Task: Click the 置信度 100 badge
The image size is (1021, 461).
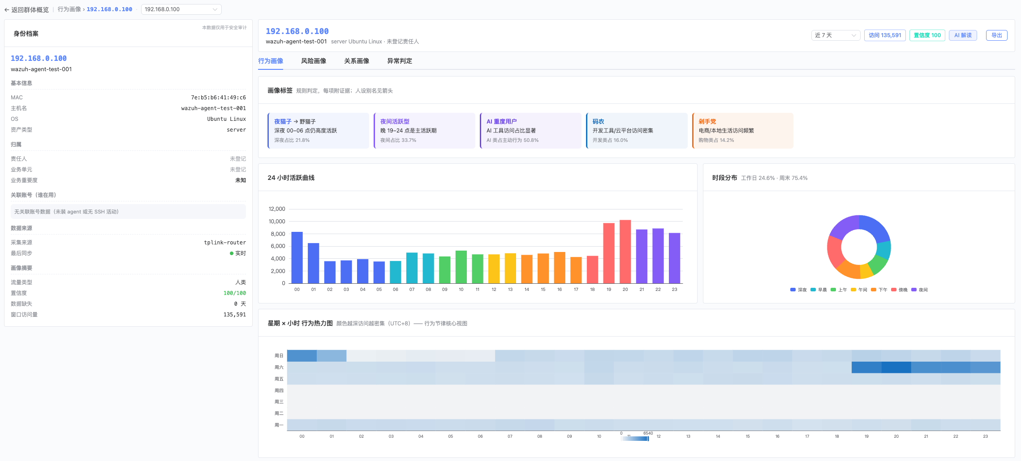Action: click(x=927, y=35)
